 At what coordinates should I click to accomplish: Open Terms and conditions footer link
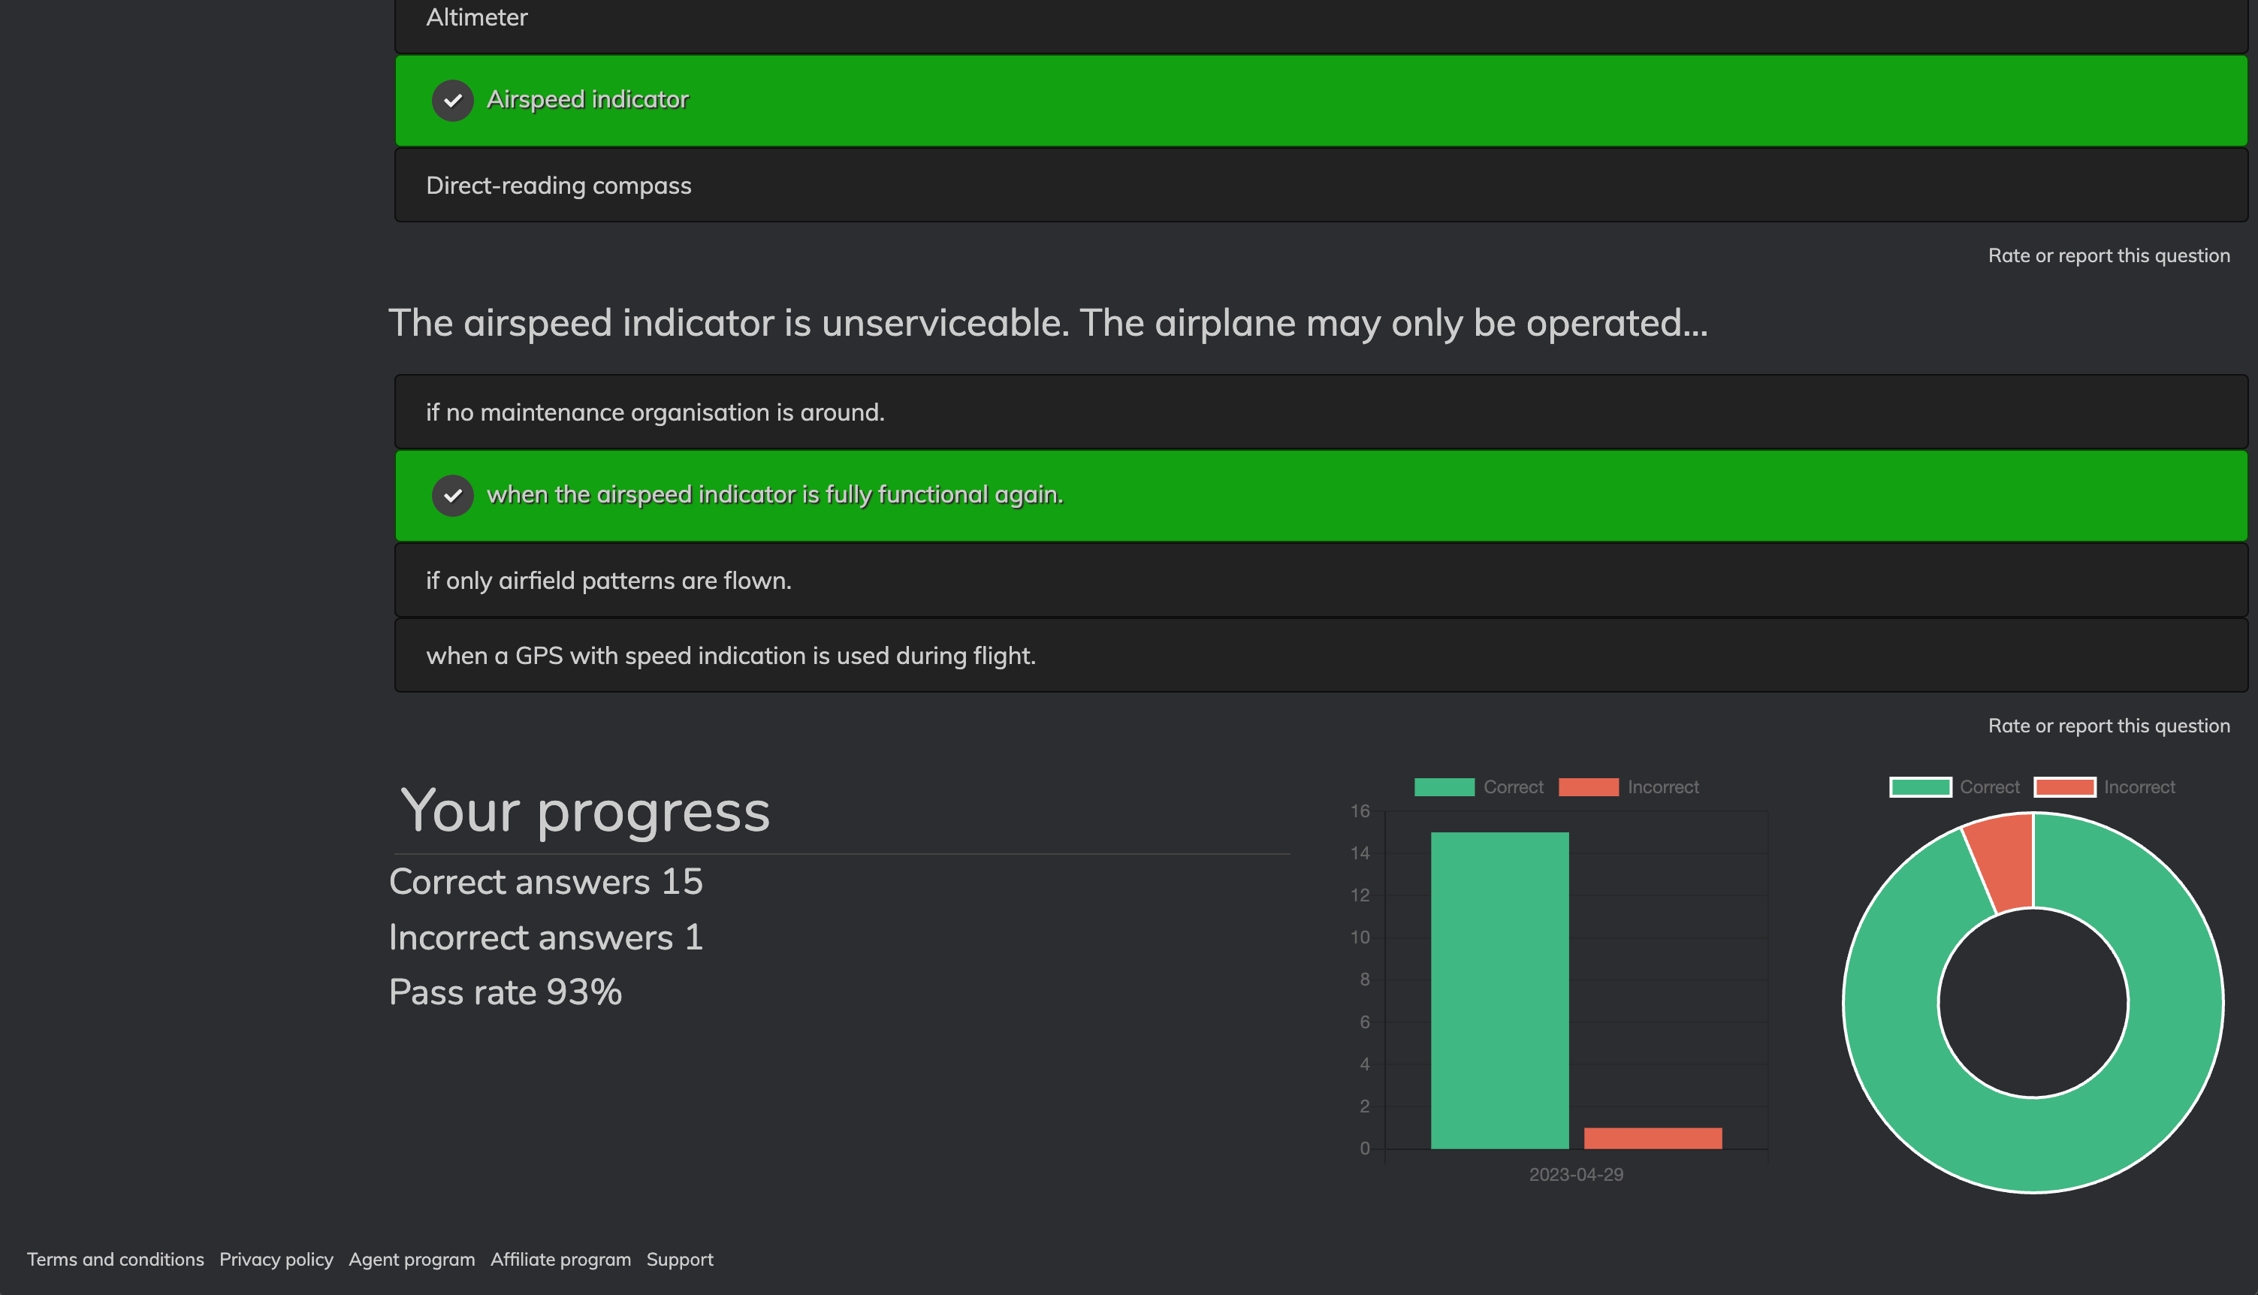point(115,1260)
